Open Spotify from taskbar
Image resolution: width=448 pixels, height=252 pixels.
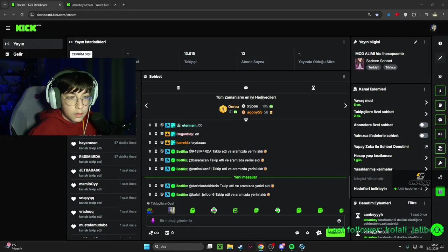click(292, 247)
